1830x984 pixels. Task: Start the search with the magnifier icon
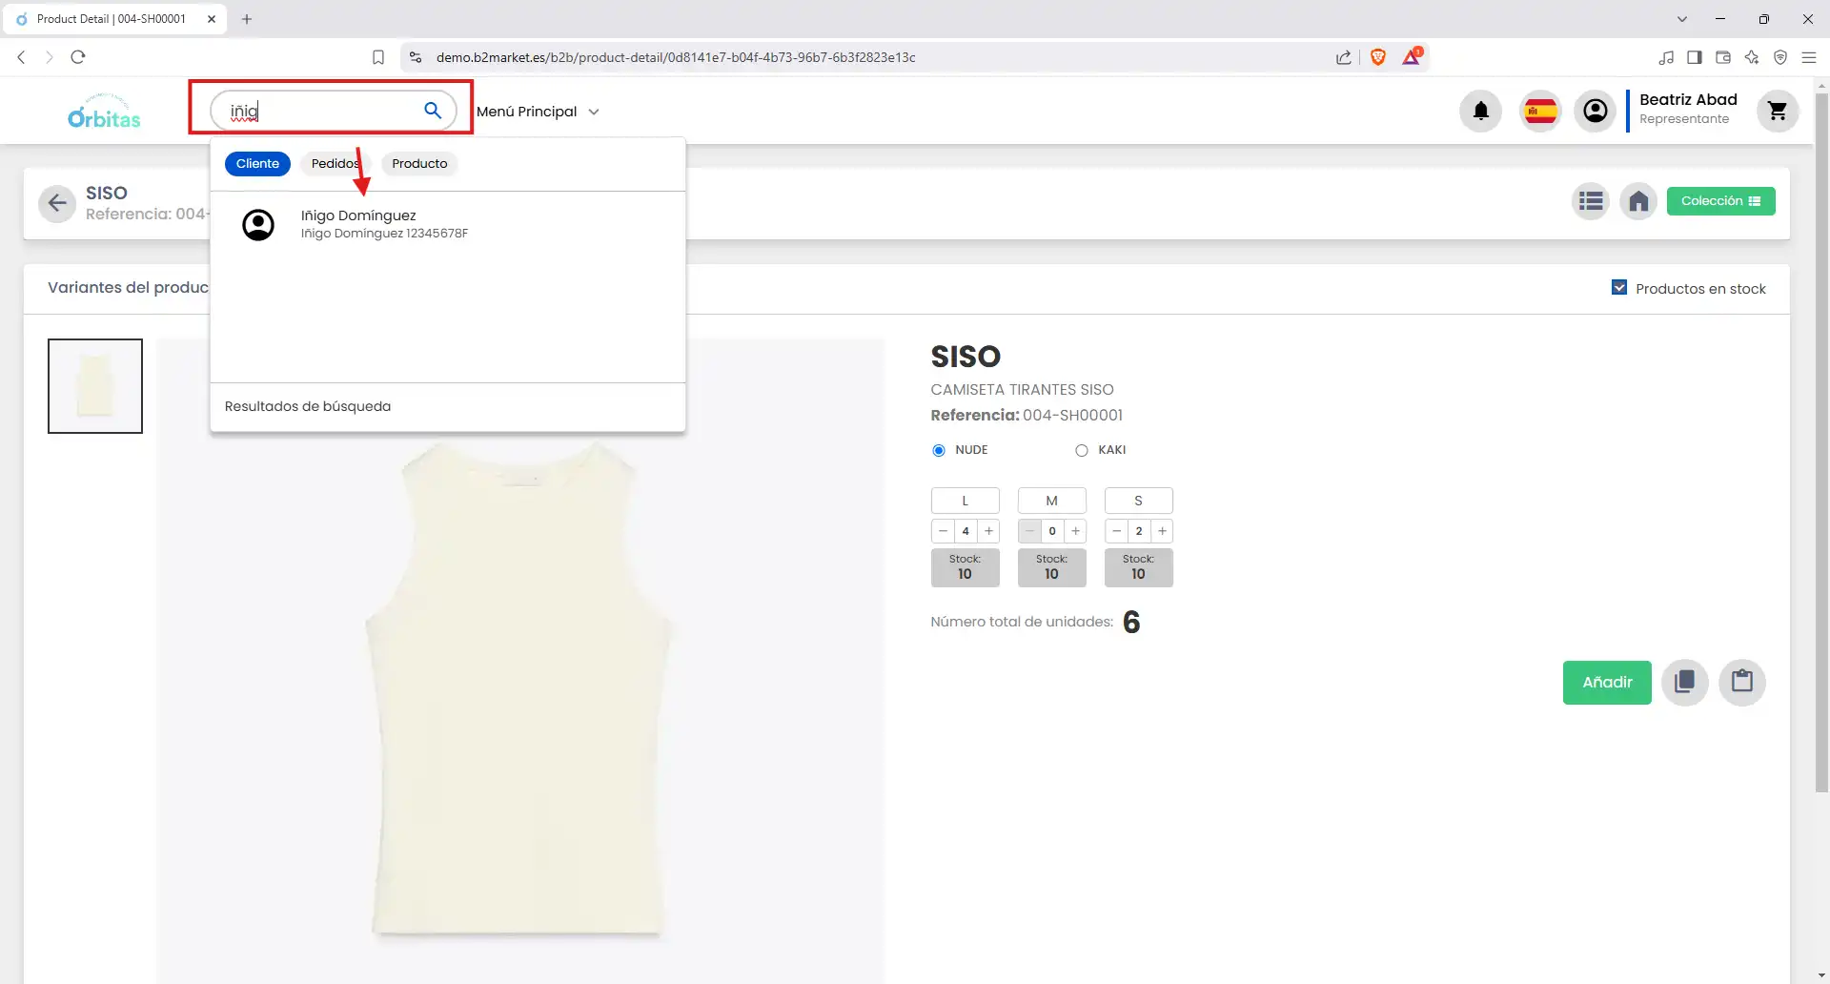tap(434, 111)
